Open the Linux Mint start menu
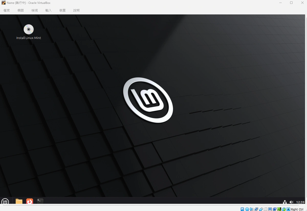Image resolution: width=307 pixels, height=211 pixels. coord(5,201)
